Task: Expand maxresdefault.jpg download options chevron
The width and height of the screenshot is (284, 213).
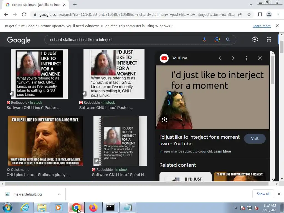Action: click(59, 194)
